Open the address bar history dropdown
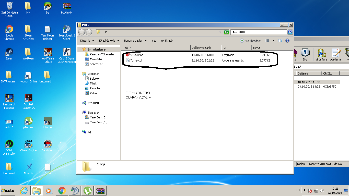349x196 pixels. (x=220, y=32)
